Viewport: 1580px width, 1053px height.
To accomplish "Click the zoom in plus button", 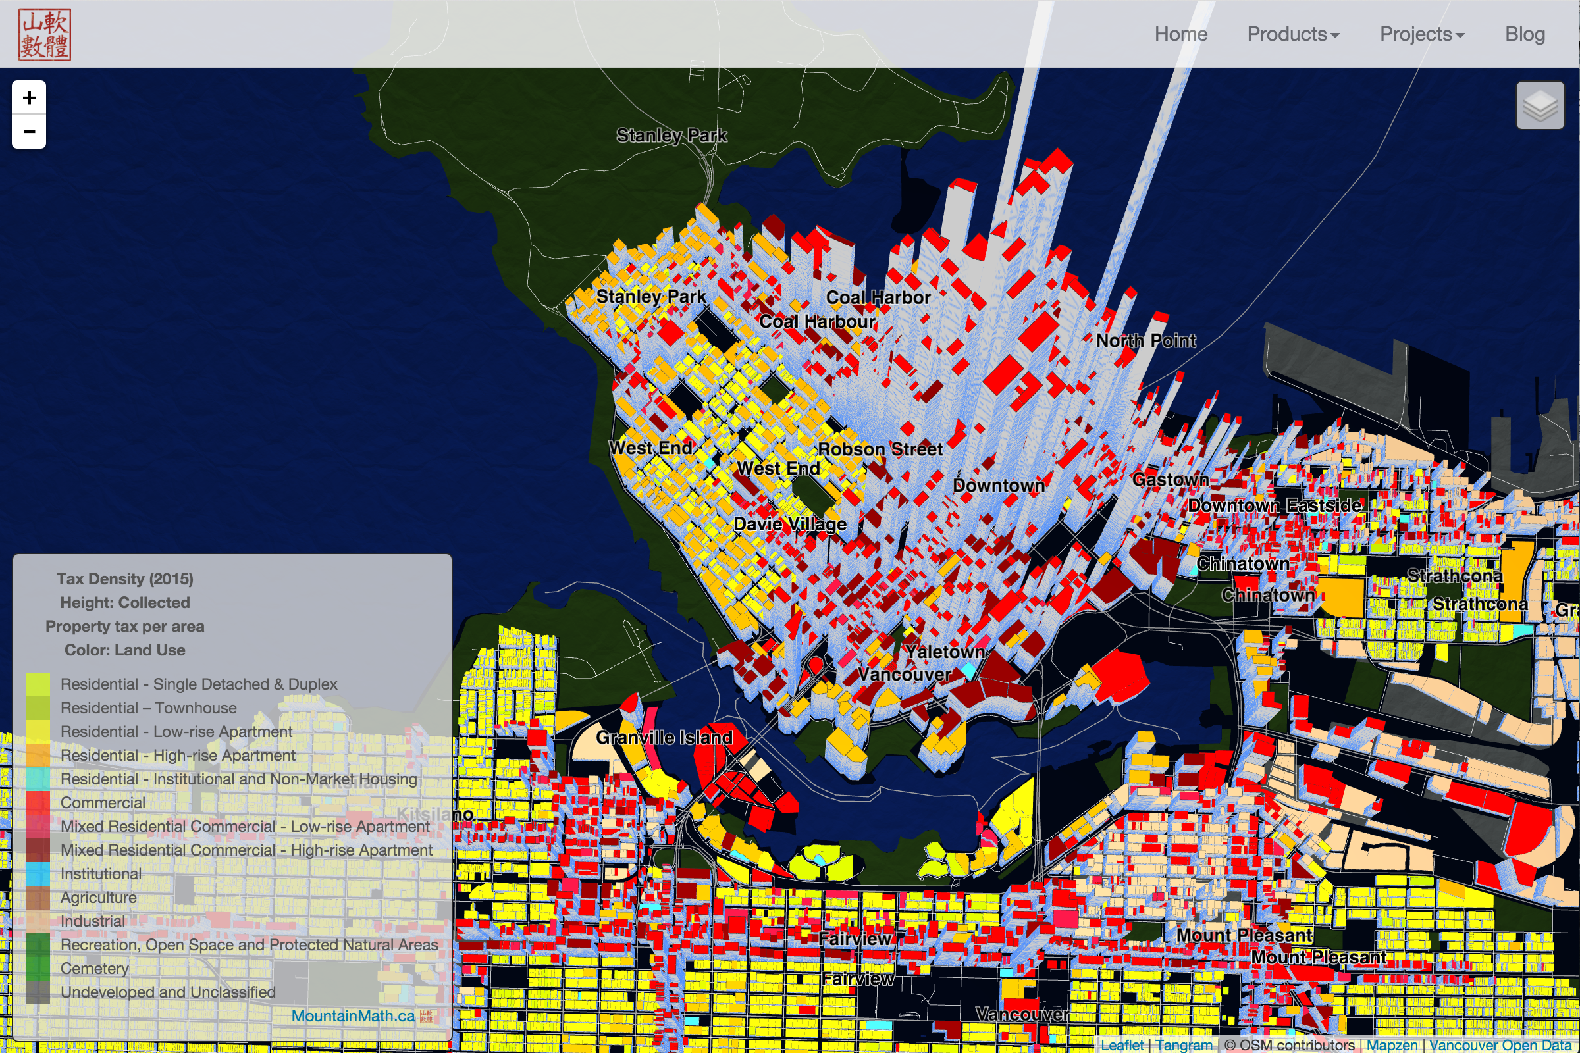I will (x=29, y=98).
